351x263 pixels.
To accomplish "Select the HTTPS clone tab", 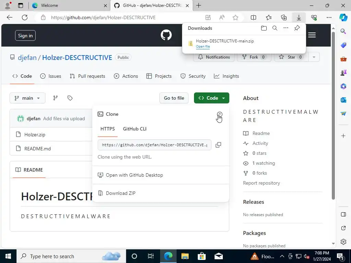I will point(107,129).
